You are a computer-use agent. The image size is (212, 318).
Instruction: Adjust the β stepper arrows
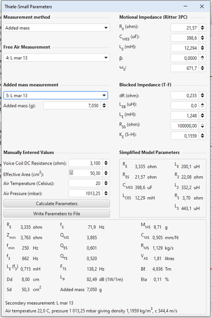tap(202, 58)
